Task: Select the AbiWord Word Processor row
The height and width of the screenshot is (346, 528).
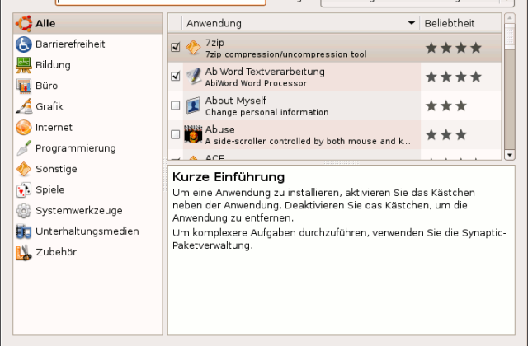Action: pos(335,77)
